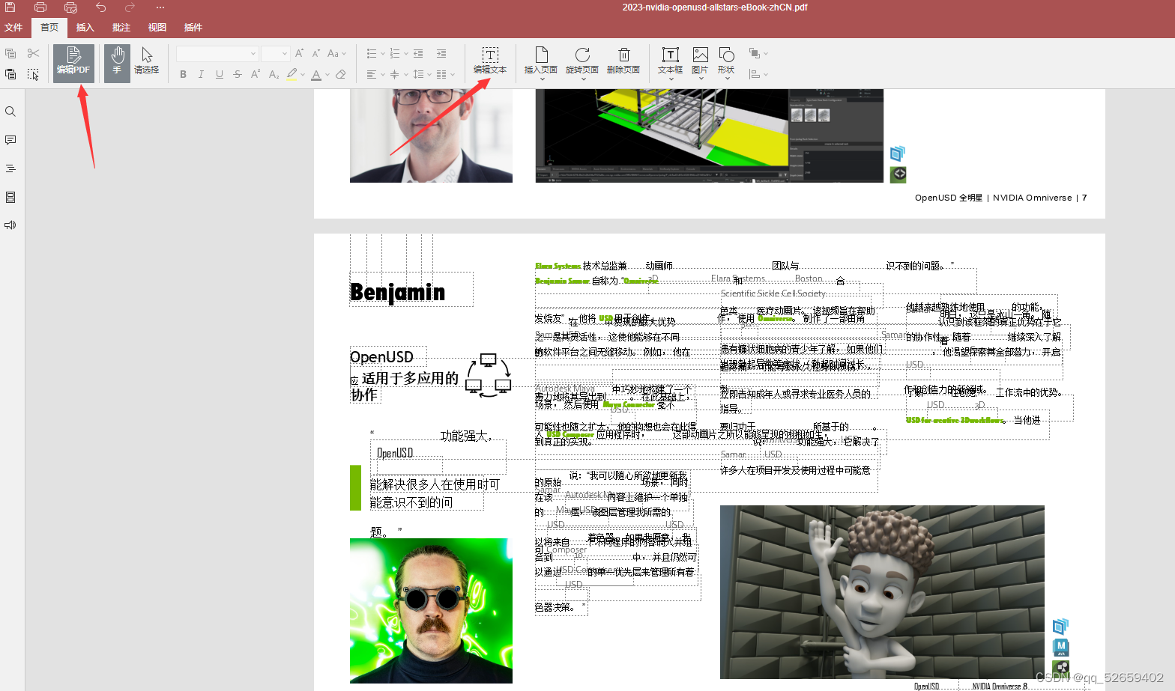The width and height of the screenshot is (1175, 691).
Task: Click the increase indent icon
Action: [x=441, y=54]
